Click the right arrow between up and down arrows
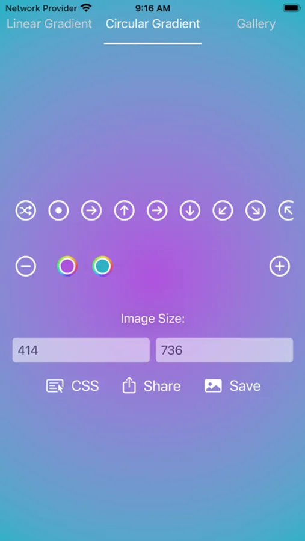Viewport: 305px width, 541px height. [x=157, y=210]
